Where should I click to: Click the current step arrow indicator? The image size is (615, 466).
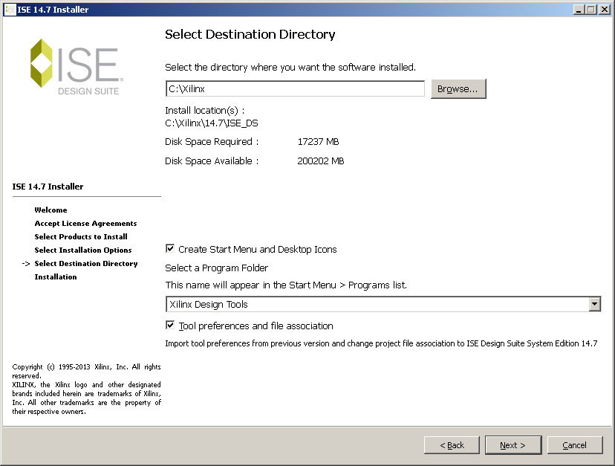pos(26,264)
